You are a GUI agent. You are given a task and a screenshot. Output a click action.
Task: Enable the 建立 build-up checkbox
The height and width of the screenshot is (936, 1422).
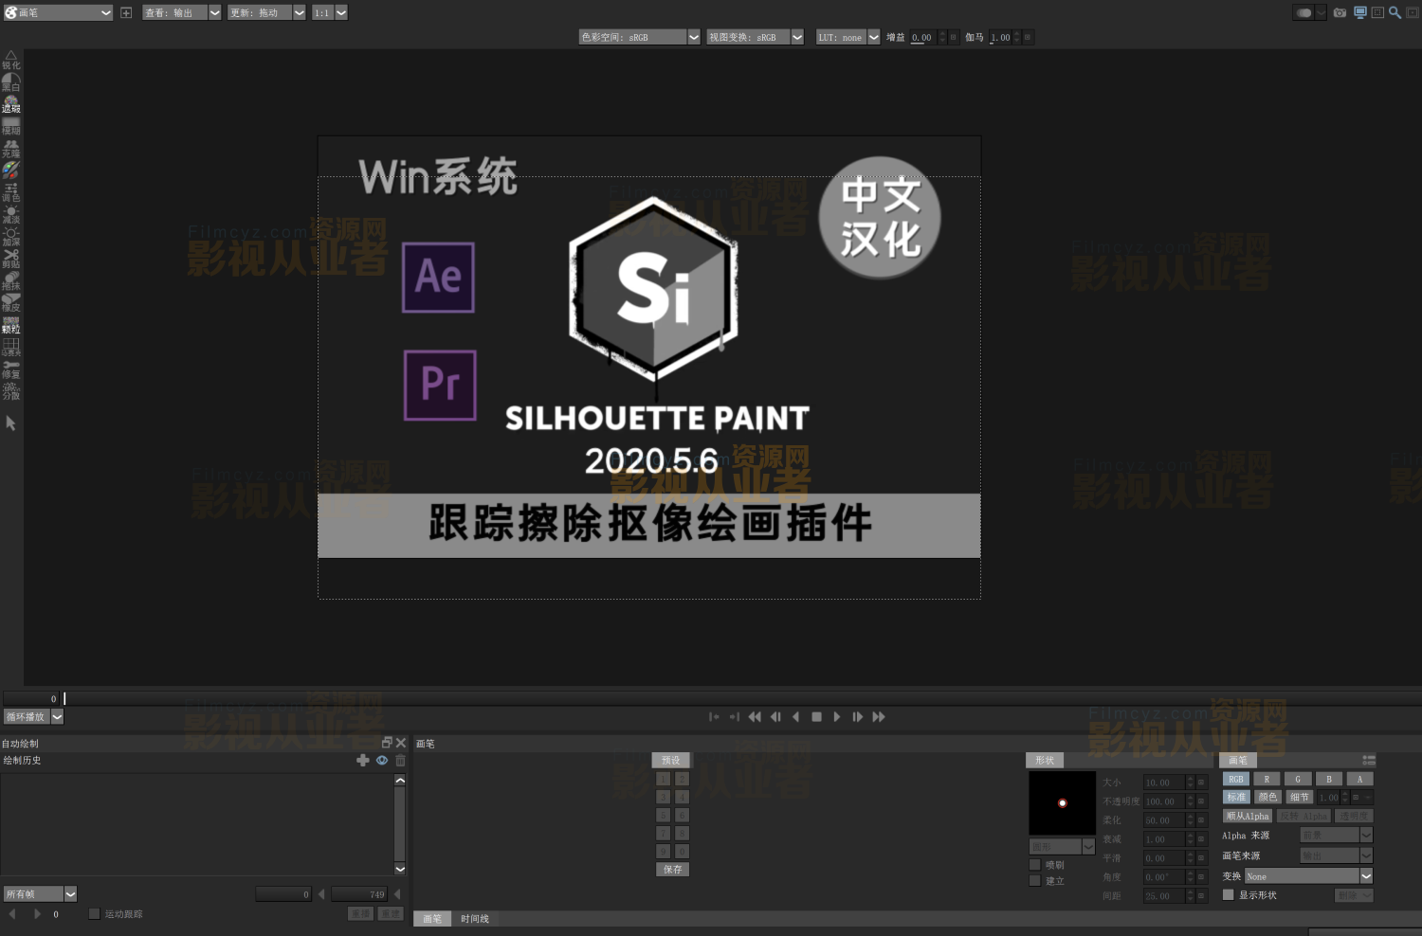pyautogui.click(x=1035, y=880)
